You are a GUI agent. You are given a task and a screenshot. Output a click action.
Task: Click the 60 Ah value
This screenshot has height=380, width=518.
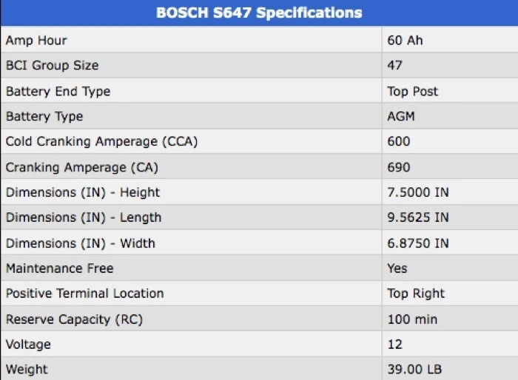405,40
